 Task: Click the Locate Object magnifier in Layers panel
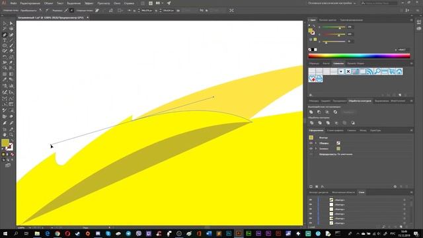tap(383, 227)
